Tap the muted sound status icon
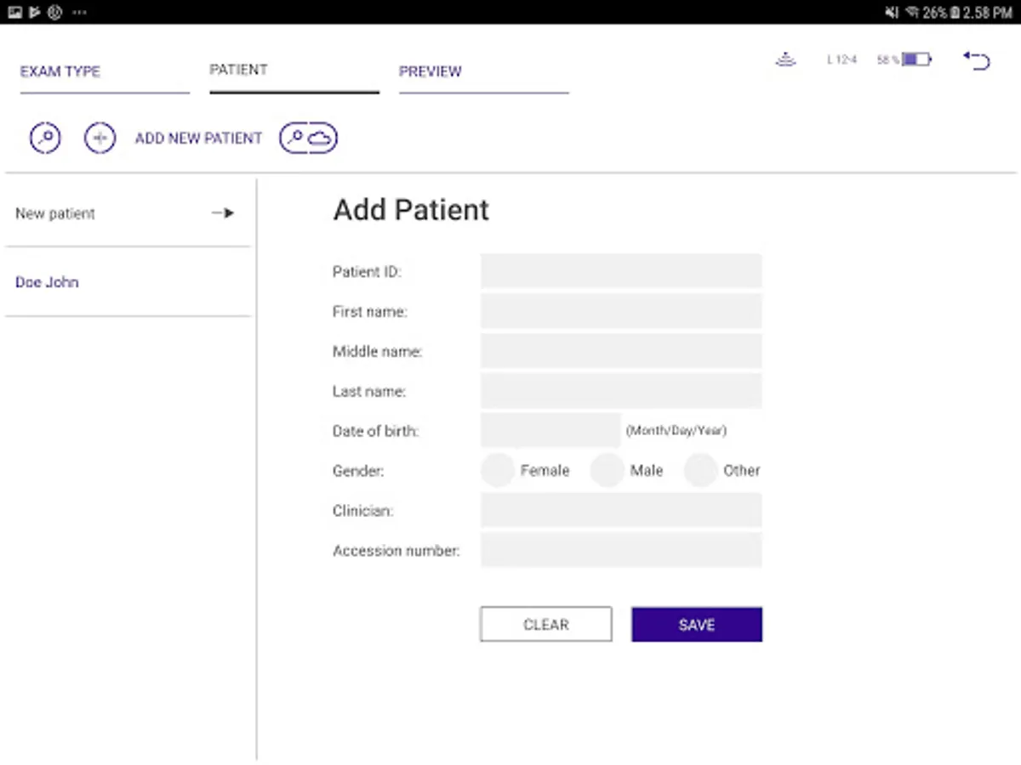The height and width of the screenshot is (765, 1021). pos(892,12)
